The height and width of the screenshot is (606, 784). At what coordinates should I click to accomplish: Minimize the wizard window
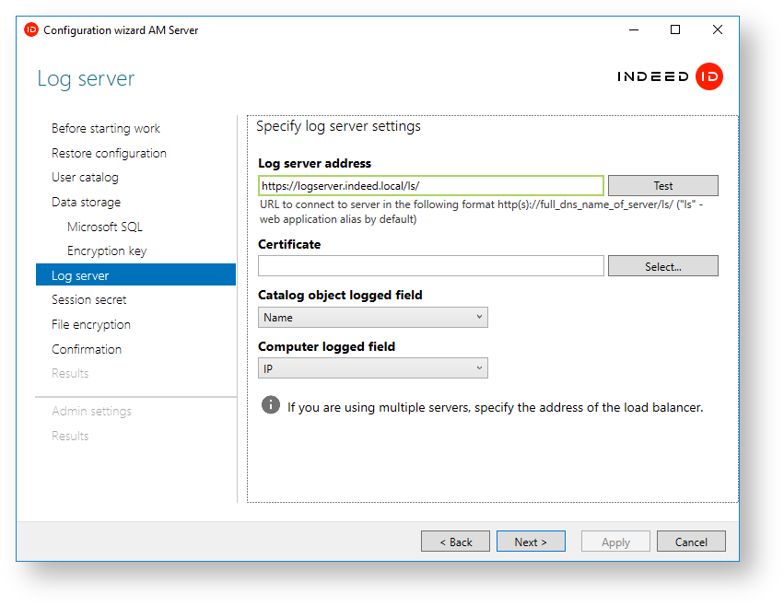pos(633,29)
